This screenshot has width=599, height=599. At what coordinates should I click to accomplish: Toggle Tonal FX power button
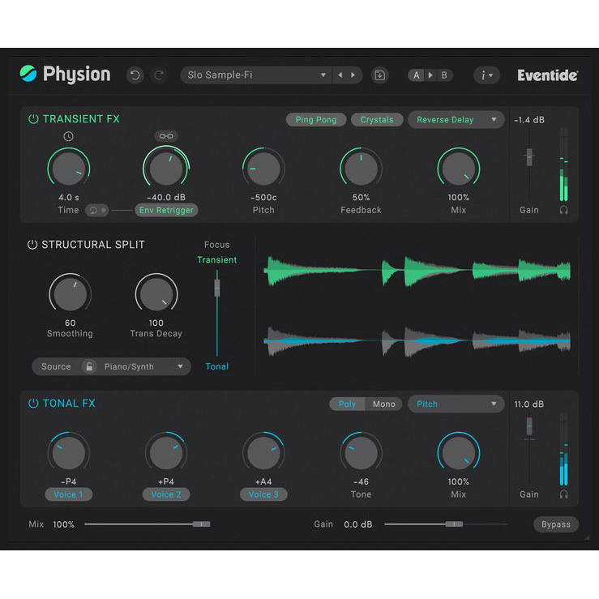pyautogui.click(x=33, y=403)
